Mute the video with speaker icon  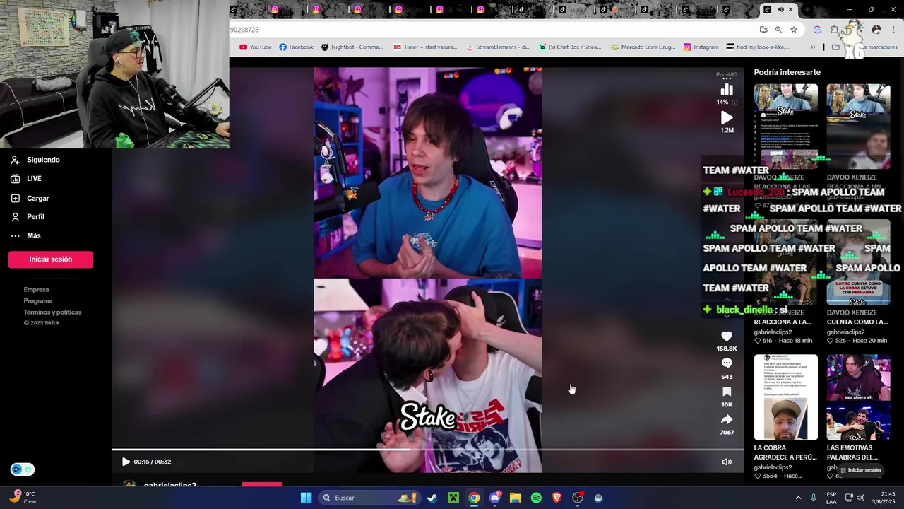pos(727,462)
